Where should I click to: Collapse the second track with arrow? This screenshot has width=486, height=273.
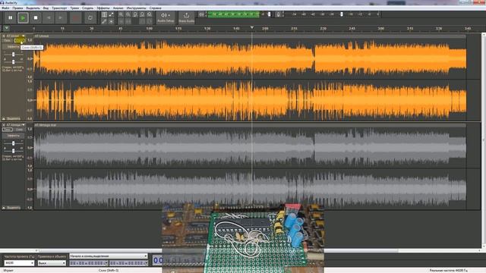(x=3, y=208)
